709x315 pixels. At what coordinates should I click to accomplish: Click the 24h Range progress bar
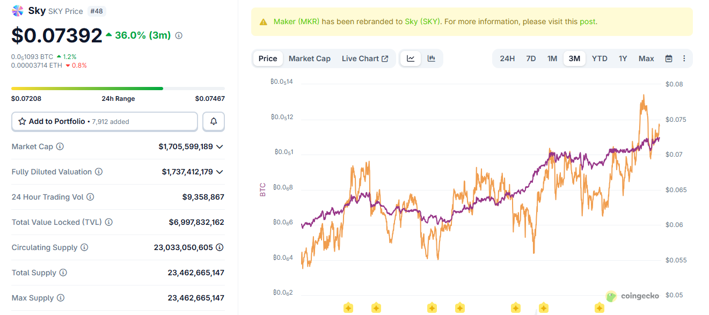coord(118,89)
